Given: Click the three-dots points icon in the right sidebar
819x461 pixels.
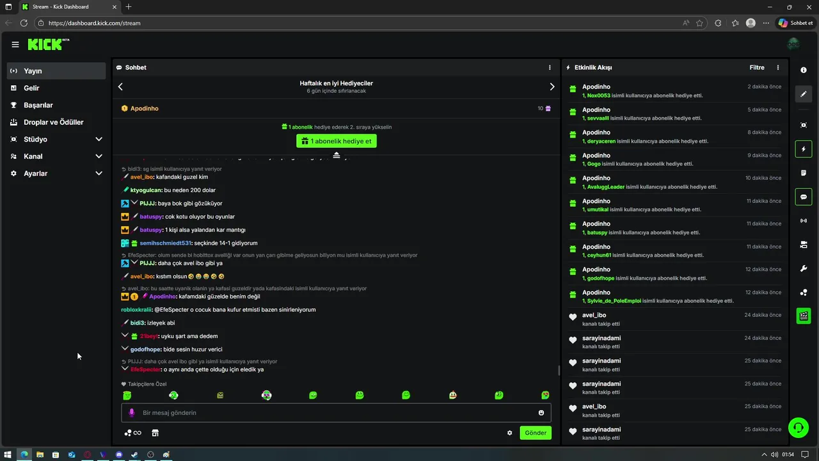Looking at the screenshot, I should click(804, 293).
